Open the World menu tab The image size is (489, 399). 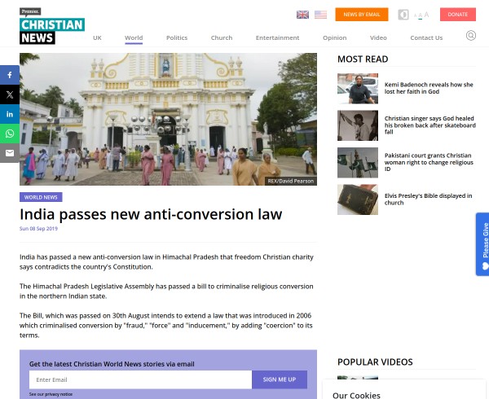click(134, 37)
